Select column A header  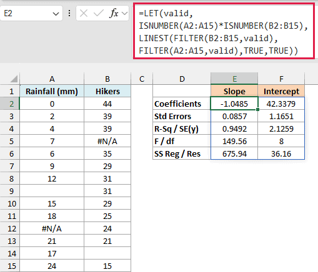click(x=52, y=79)
